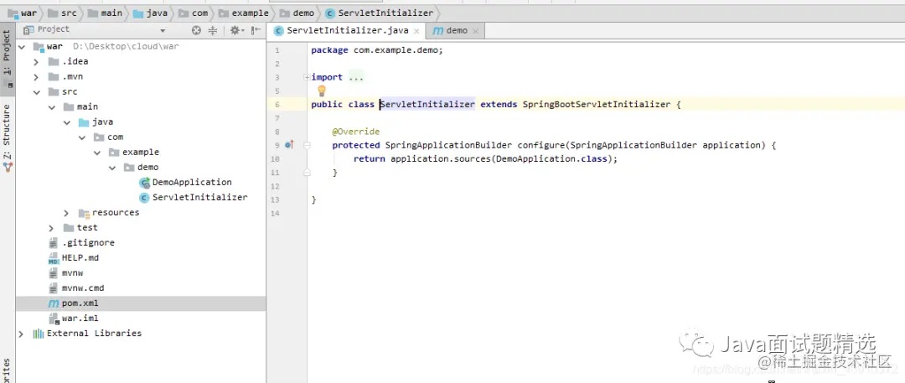Select the war.iml file
905x383 pixels.
[73, 318]
